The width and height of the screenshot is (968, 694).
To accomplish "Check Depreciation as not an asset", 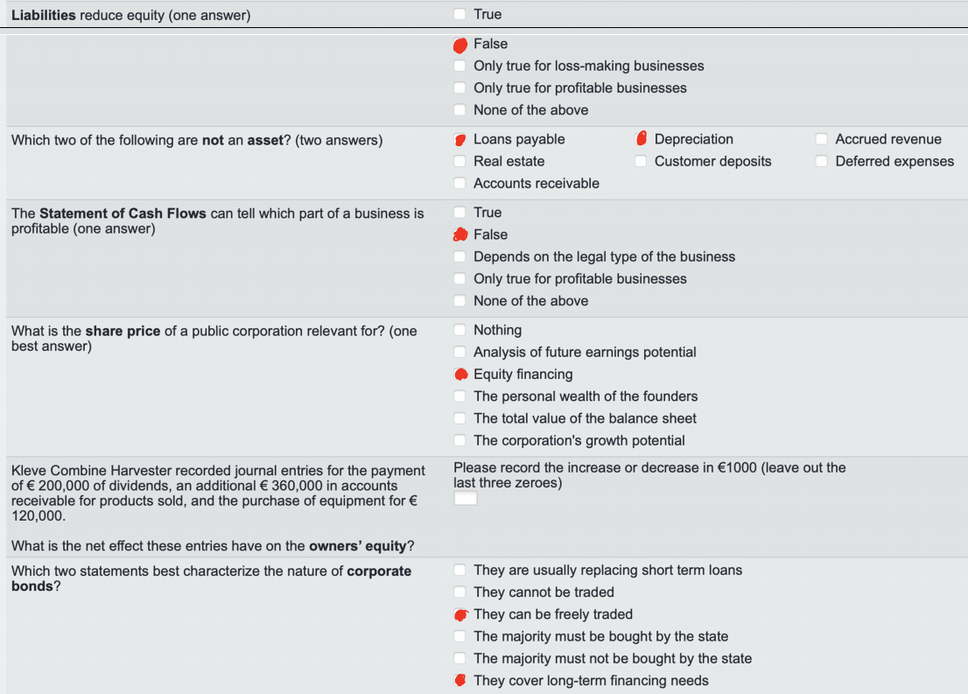I will (x=641, y=138).
